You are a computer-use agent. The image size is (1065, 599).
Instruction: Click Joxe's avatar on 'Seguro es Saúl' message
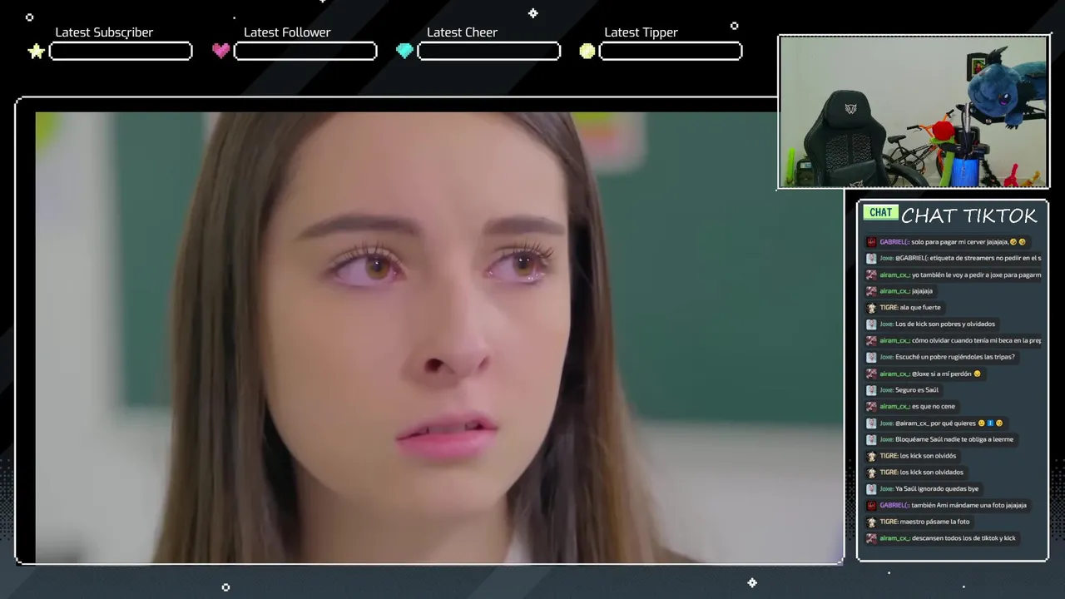click(x=871, y=390)
